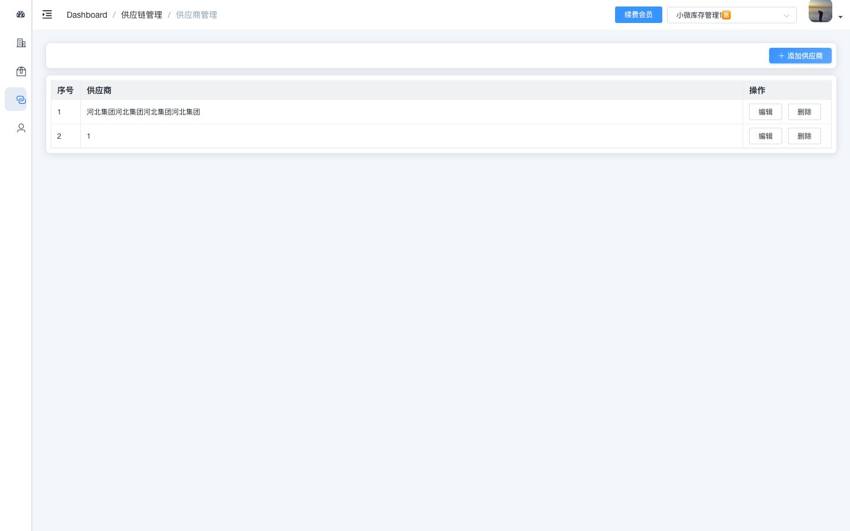Click the 供应商管理 breadcrumb
The image size is (850, 531).
coord(197,15)
